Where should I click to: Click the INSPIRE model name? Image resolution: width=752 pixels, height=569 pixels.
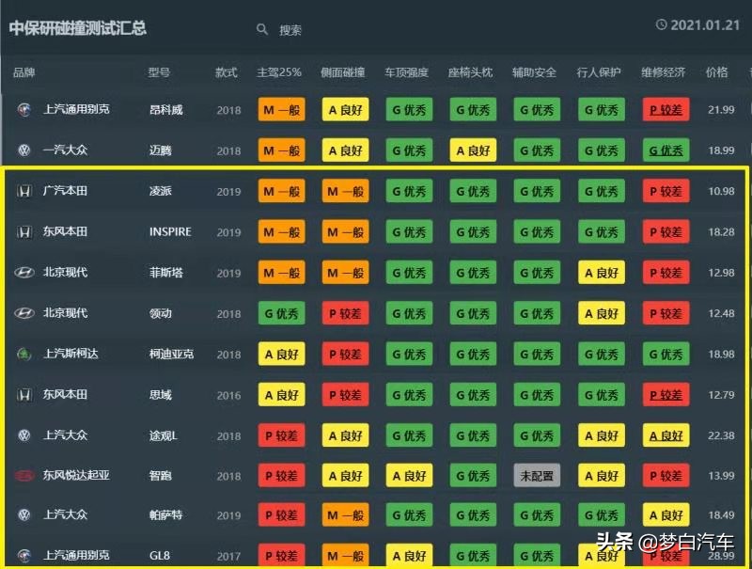(170, 232)
